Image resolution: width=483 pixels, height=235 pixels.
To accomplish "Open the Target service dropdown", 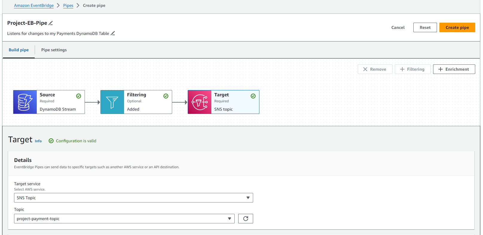I will click(x=134, y=198).
